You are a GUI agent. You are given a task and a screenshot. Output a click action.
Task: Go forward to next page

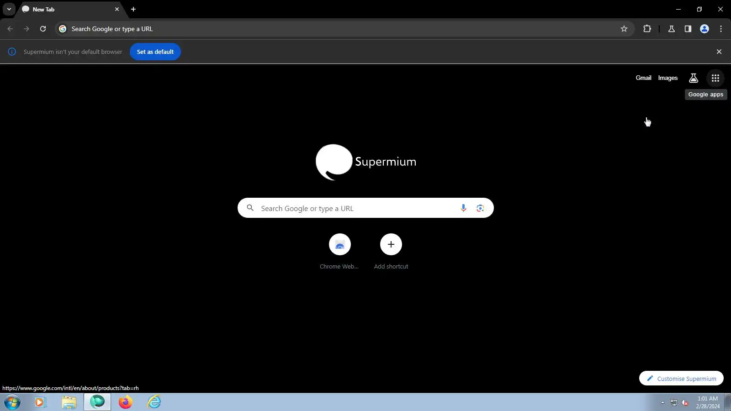coord(26,29)
